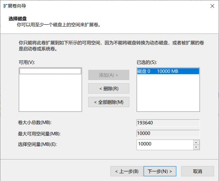Decrease 选择空间量 with down spinner arrow
This screenshot has height=181, width=219.
click(x=196, y=147)
